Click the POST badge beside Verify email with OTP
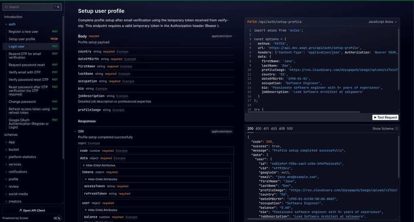414x222 pixels. tap(55, 72)
